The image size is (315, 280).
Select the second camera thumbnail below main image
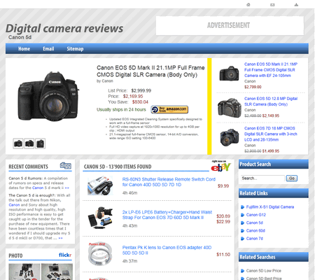[x=29, y=143]
